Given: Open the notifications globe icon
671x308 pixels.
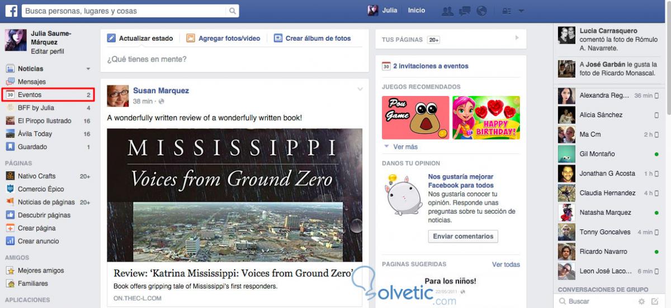Looking at the screenshot, I should pos(481,11).
